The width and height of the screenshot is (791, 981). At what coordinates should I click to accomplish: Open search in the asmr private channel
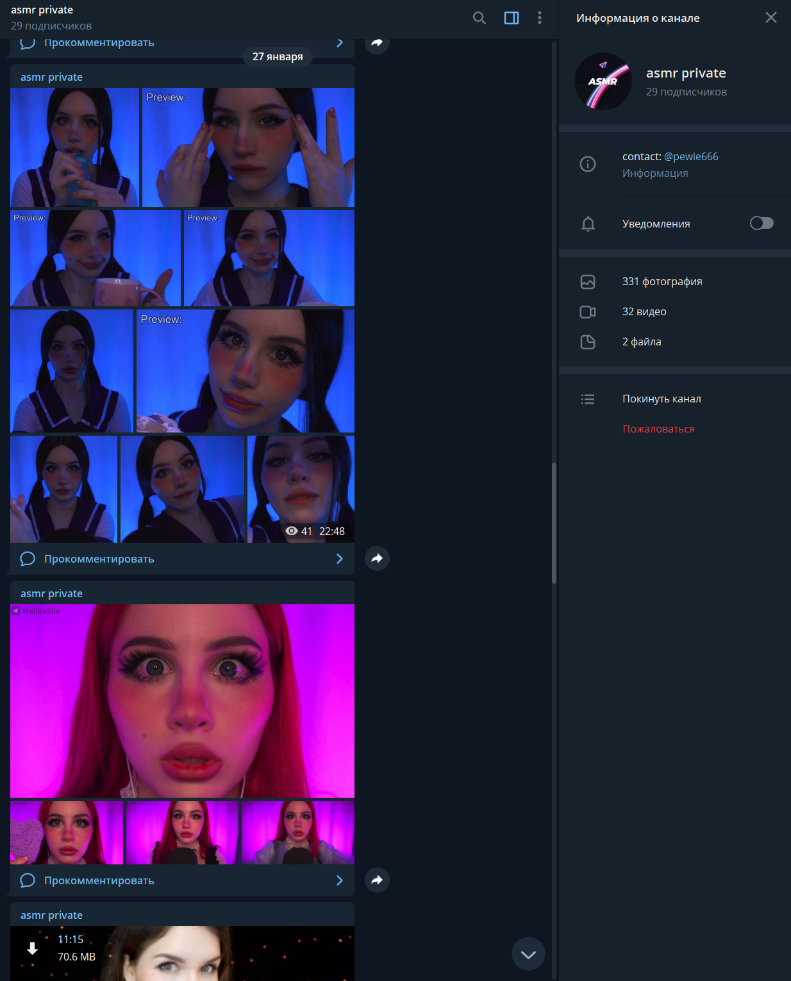click(x=479, y=18)
